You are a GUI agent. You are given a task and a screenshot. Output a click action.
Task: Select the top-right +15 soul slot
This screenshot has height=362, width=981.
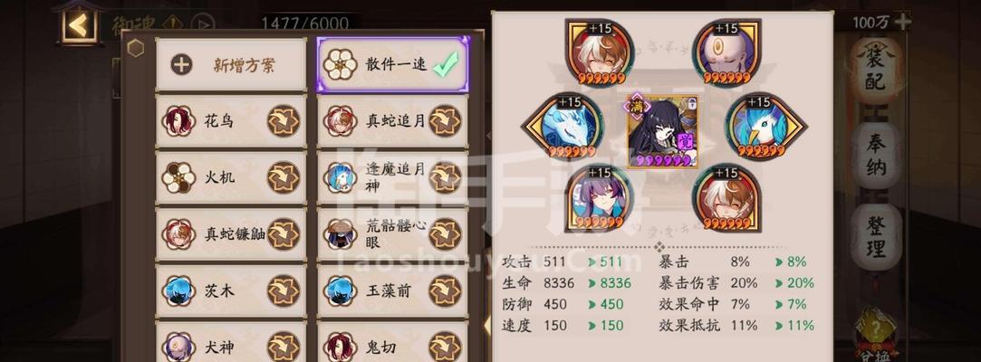(726, 52)
